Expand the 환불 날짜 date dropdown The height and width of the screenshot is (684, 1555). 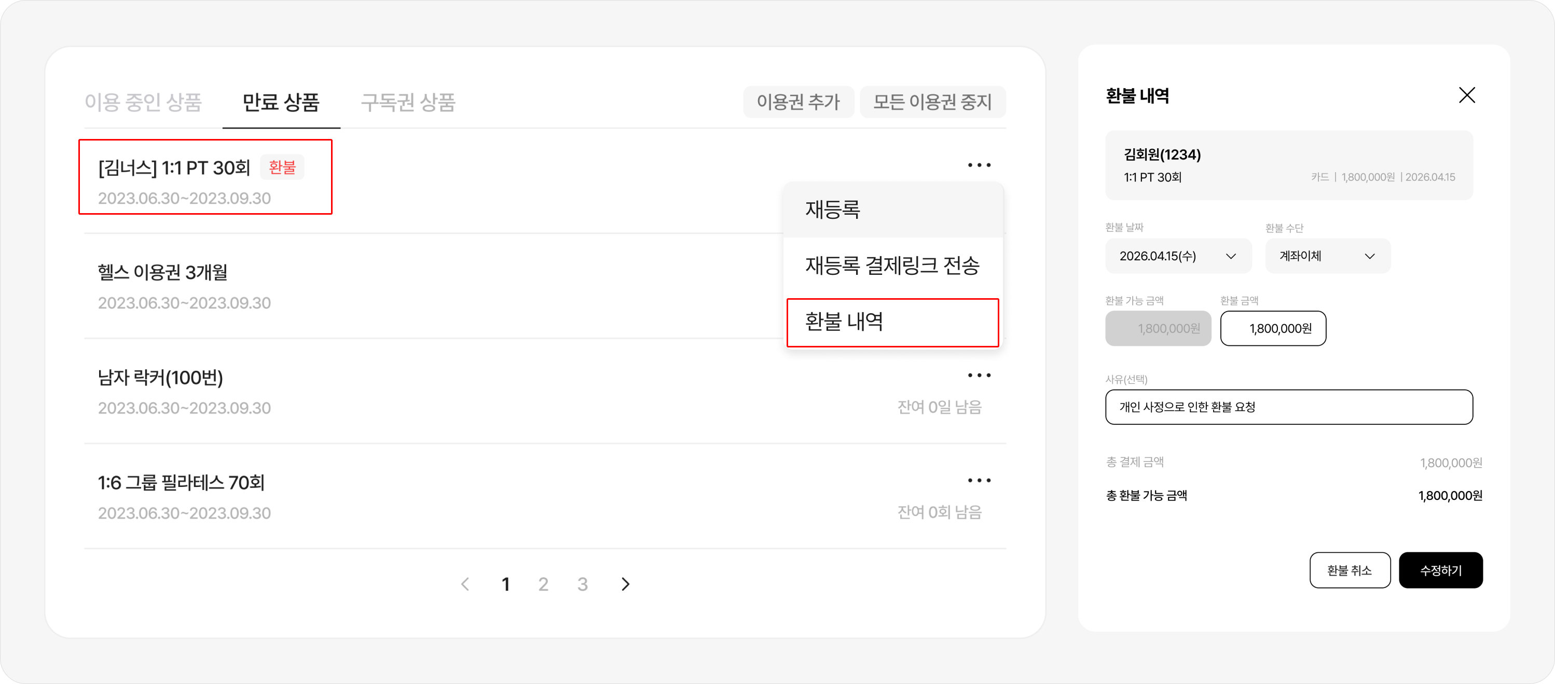point(1178,256)
